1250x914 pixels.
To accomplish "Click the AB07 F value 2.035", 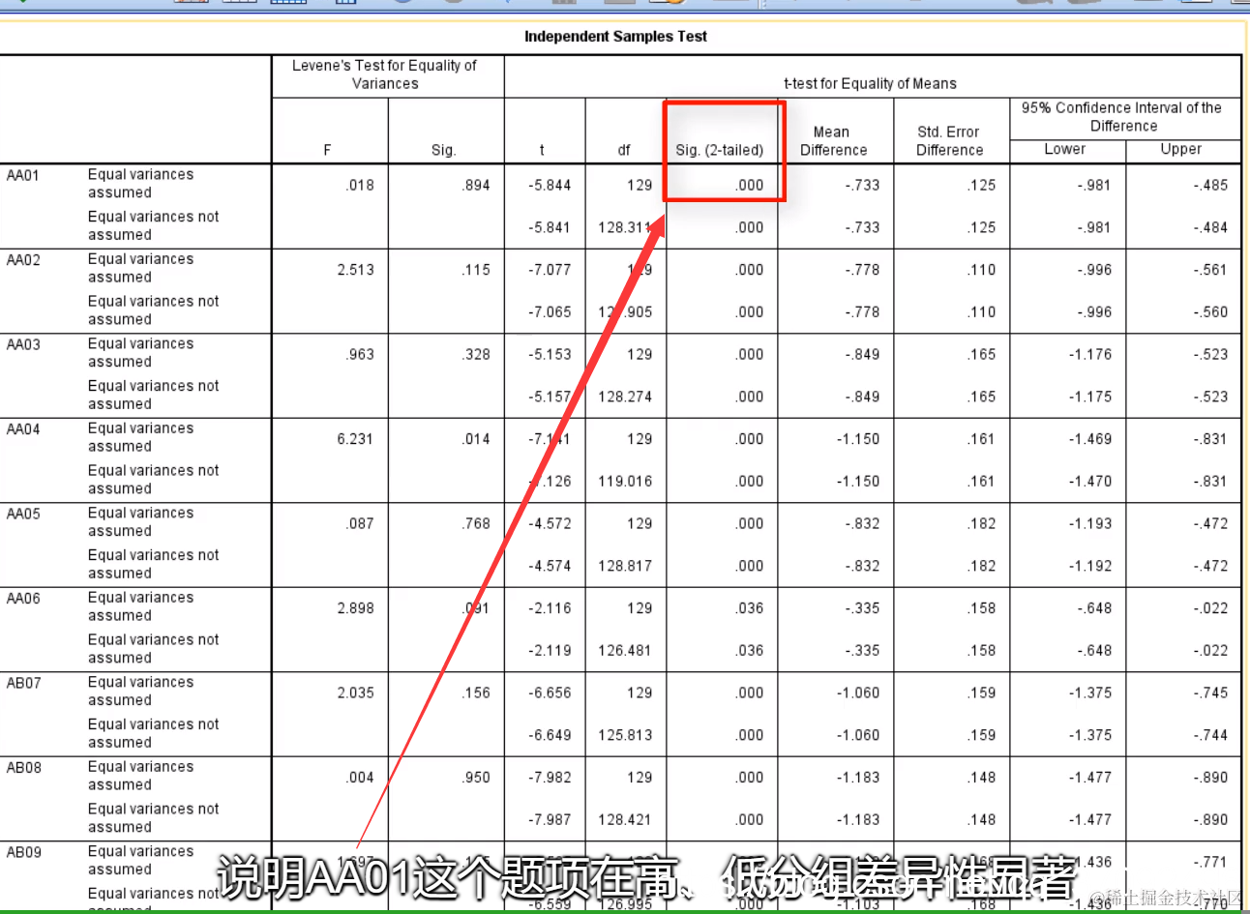I will click(355, 693).
